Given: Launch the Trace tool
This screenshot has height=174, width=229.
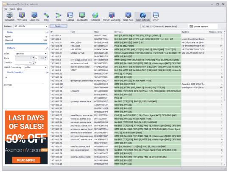Looking at the screenshot, I should tap(59, 17).
